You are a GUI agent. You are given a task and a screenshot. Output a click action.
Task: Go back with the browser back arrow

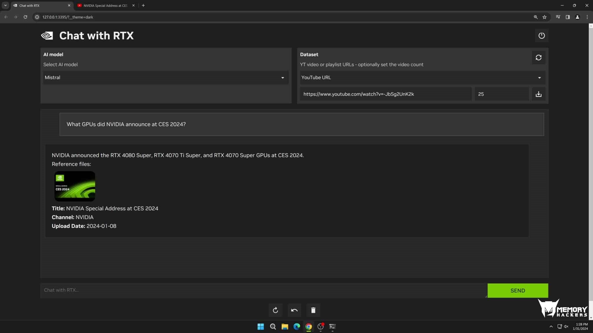[6, 17]
